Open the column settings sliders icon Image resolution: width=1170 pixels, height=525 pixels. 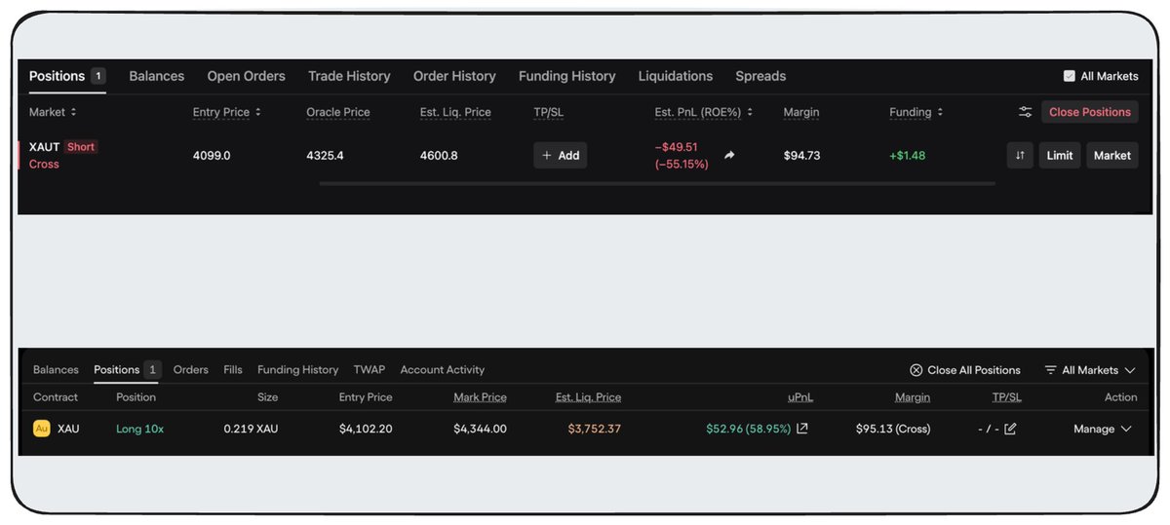point(1025,112)
